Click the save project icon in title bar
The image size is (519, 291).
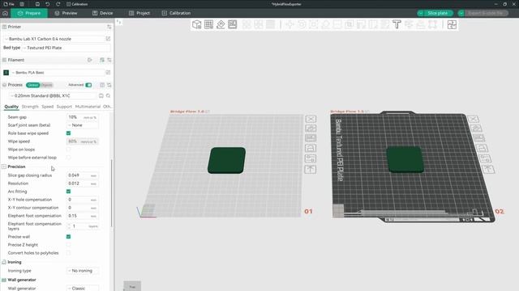pos(37,4)
